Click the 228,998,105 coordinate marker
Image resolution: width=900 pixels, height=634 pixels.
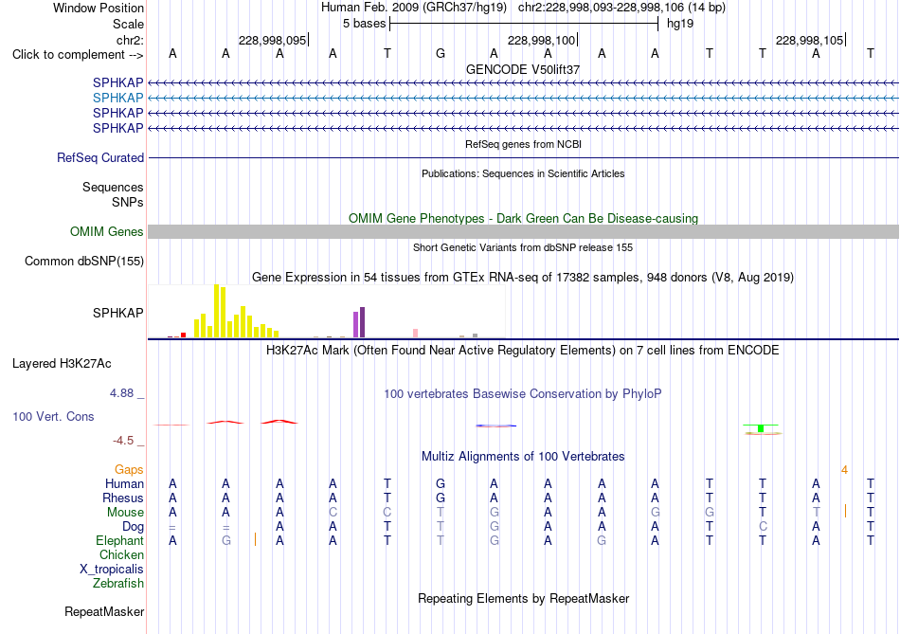pos(809,40)
